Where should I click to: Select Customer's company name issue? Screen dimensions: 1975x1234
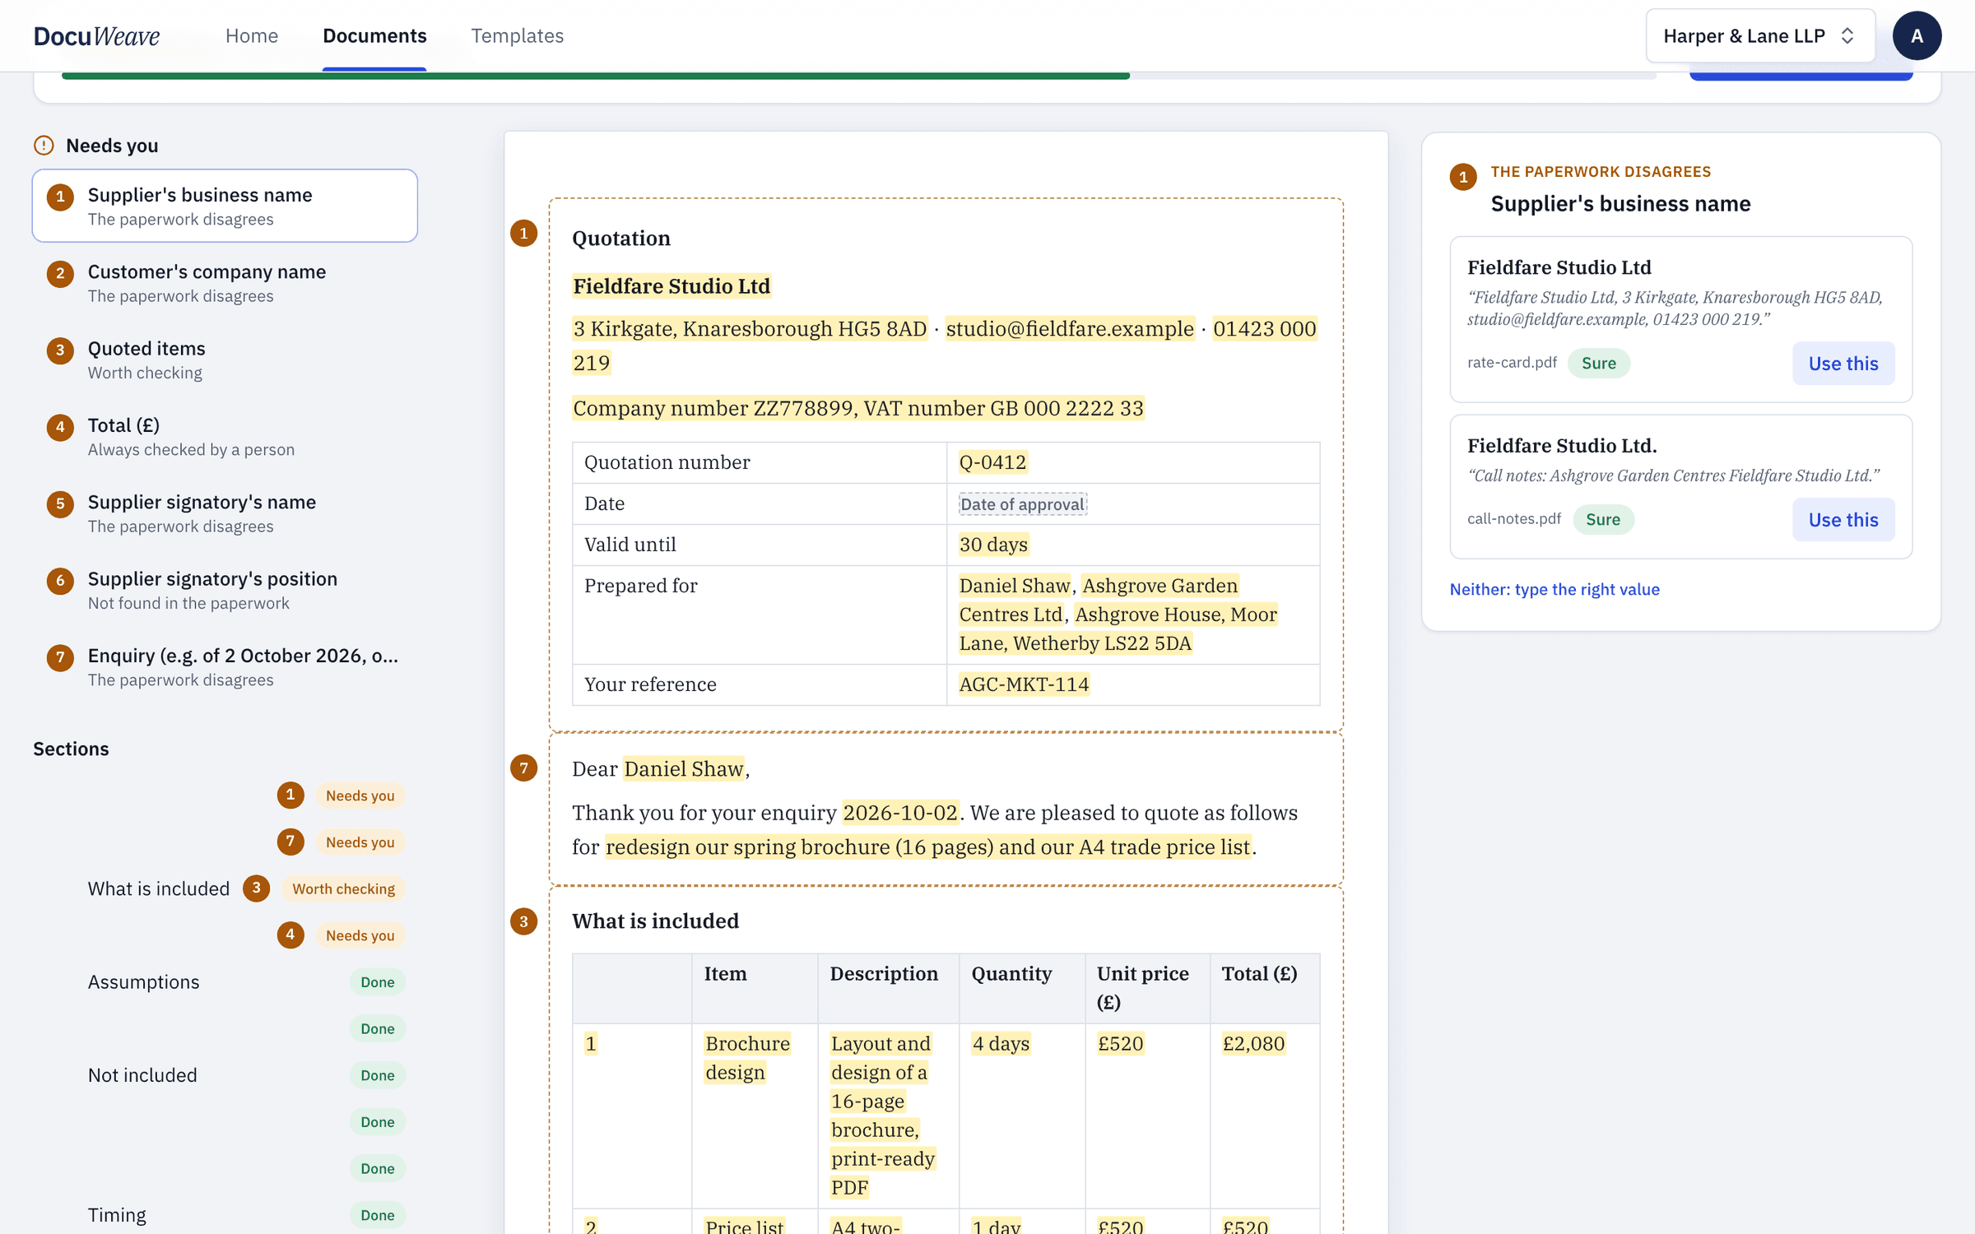point(225,282)
